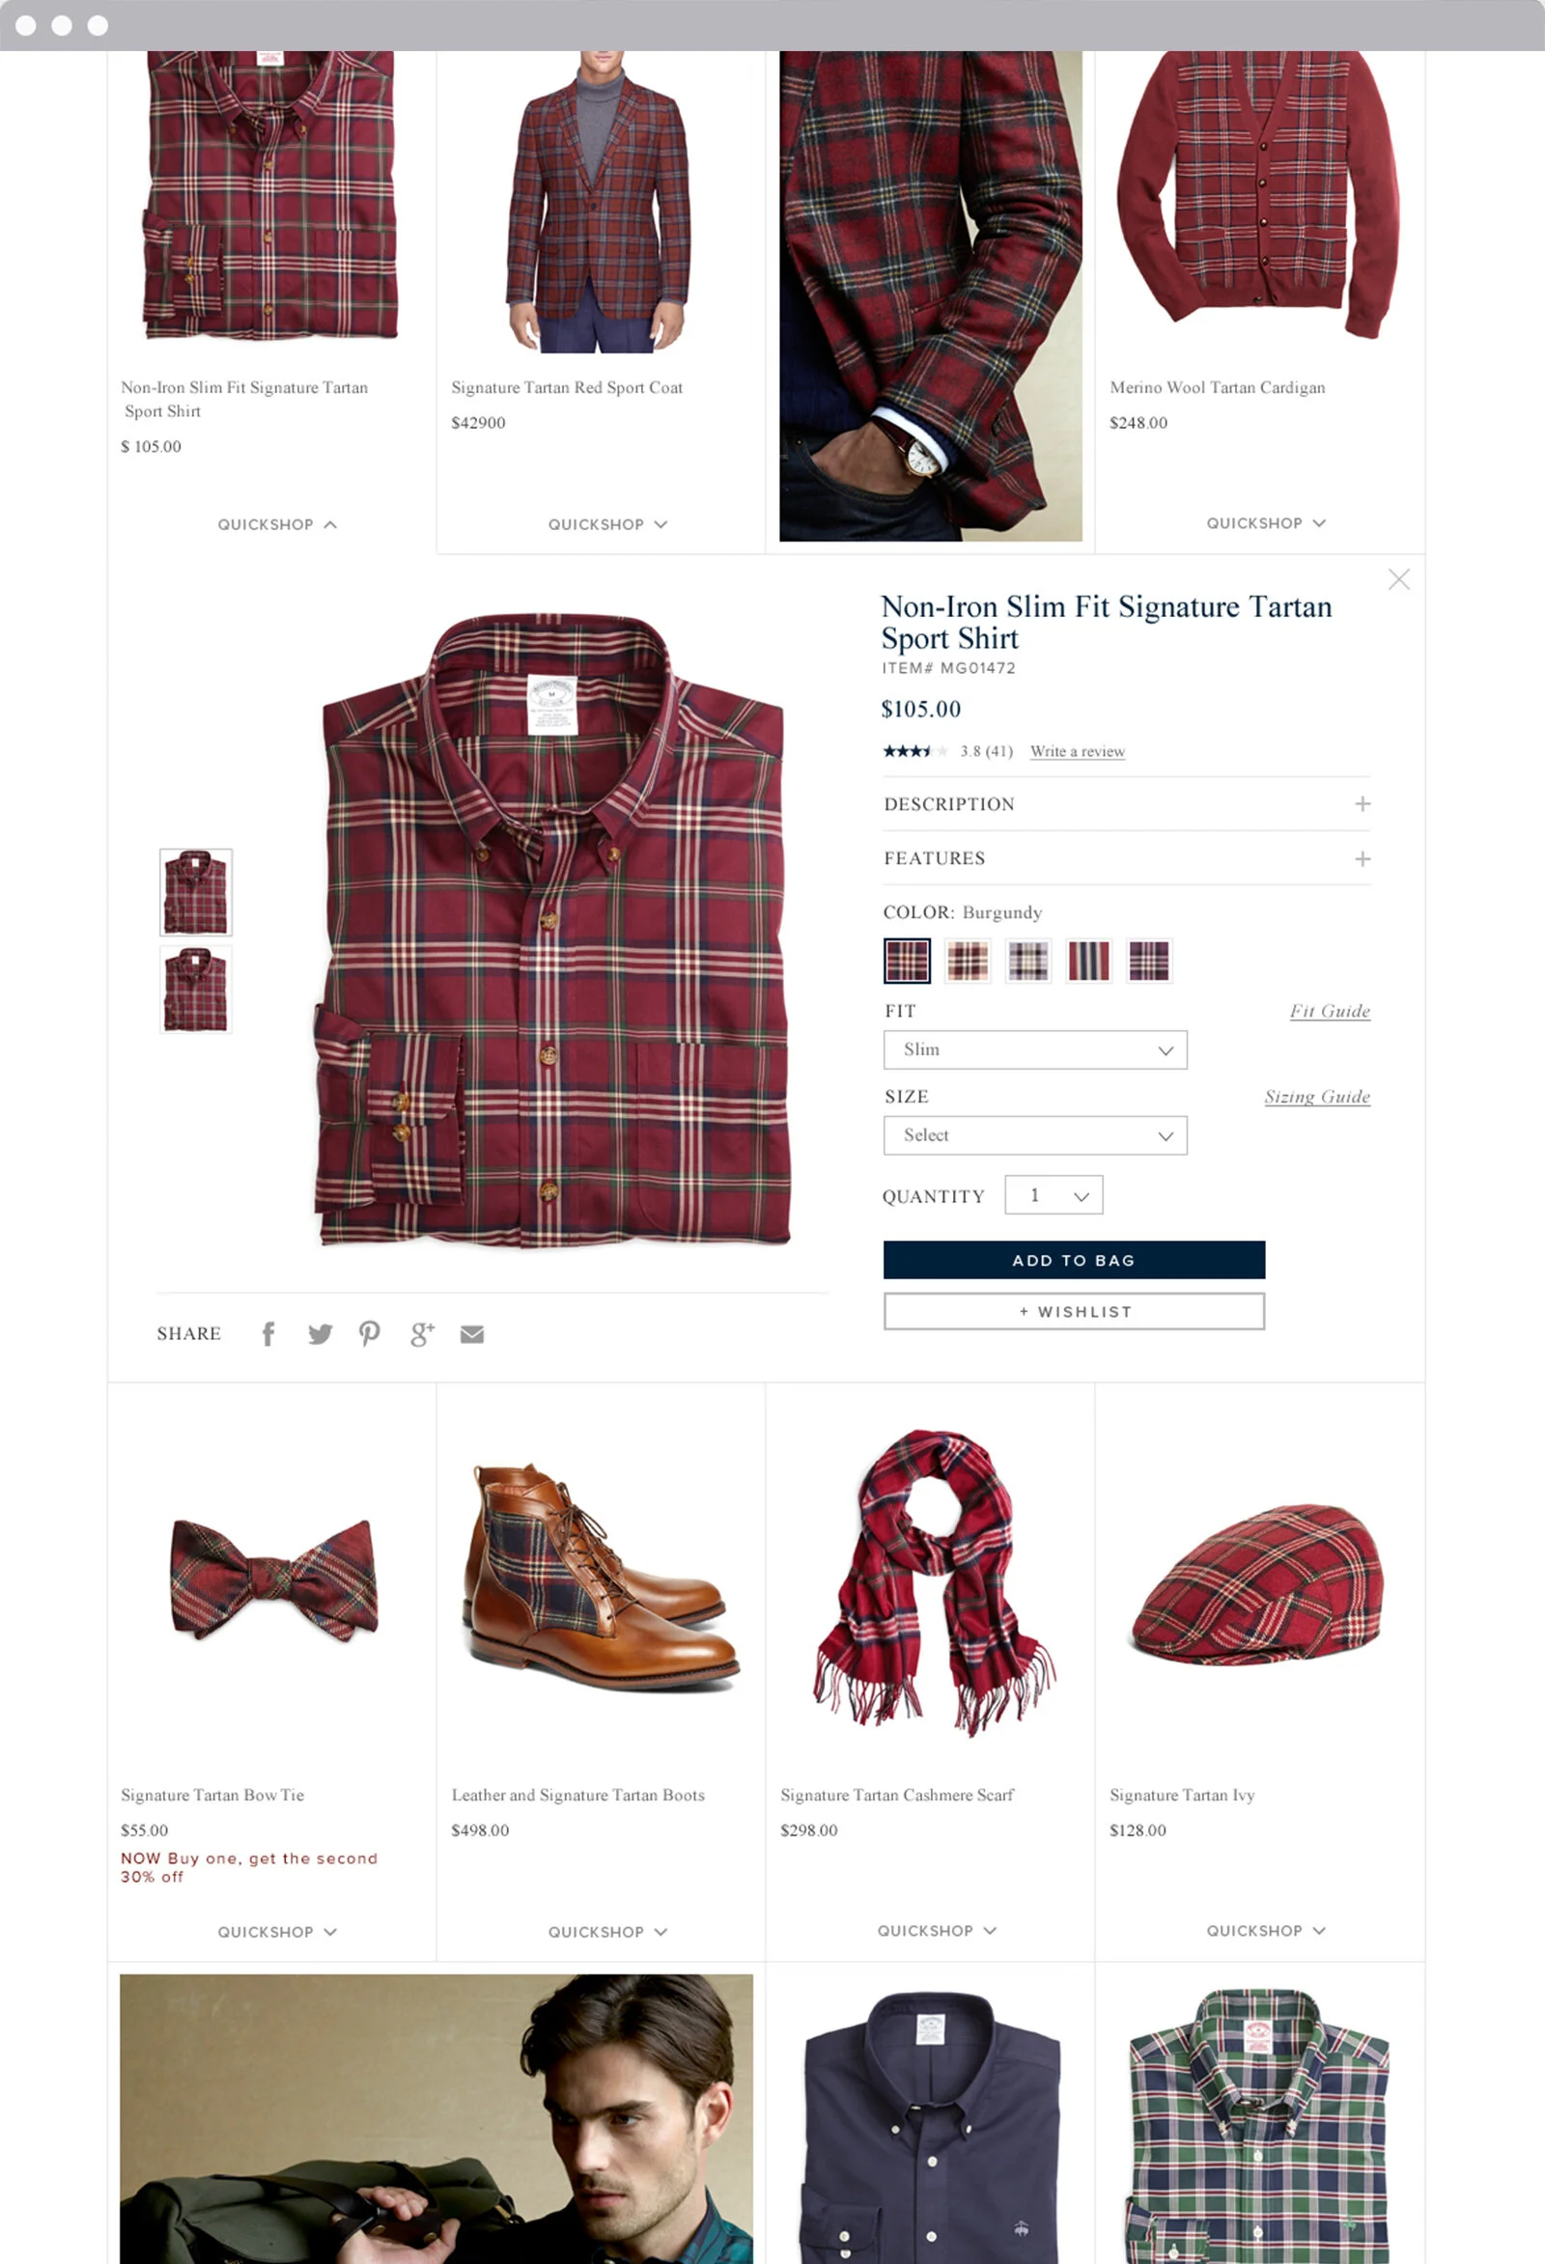
Task: Open Quickshop for the Merino Wool Cardigan
Action: (x=1265, y=524)
